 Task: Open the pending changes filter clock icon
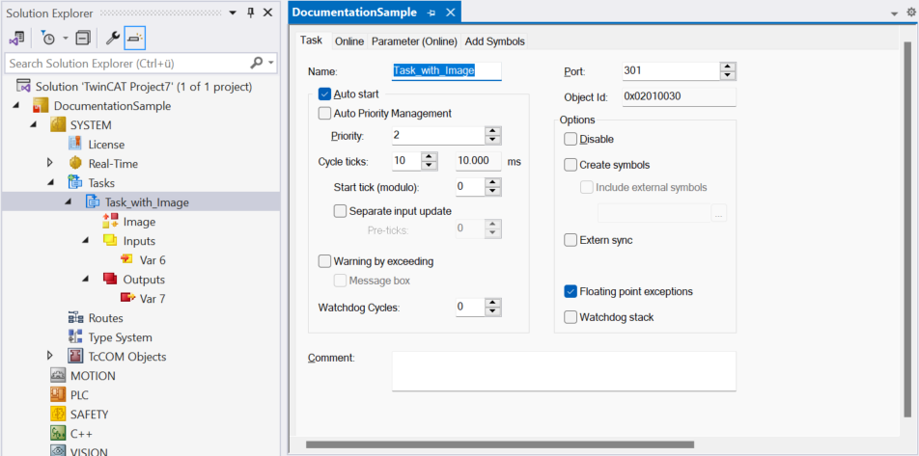click(48, 39)
